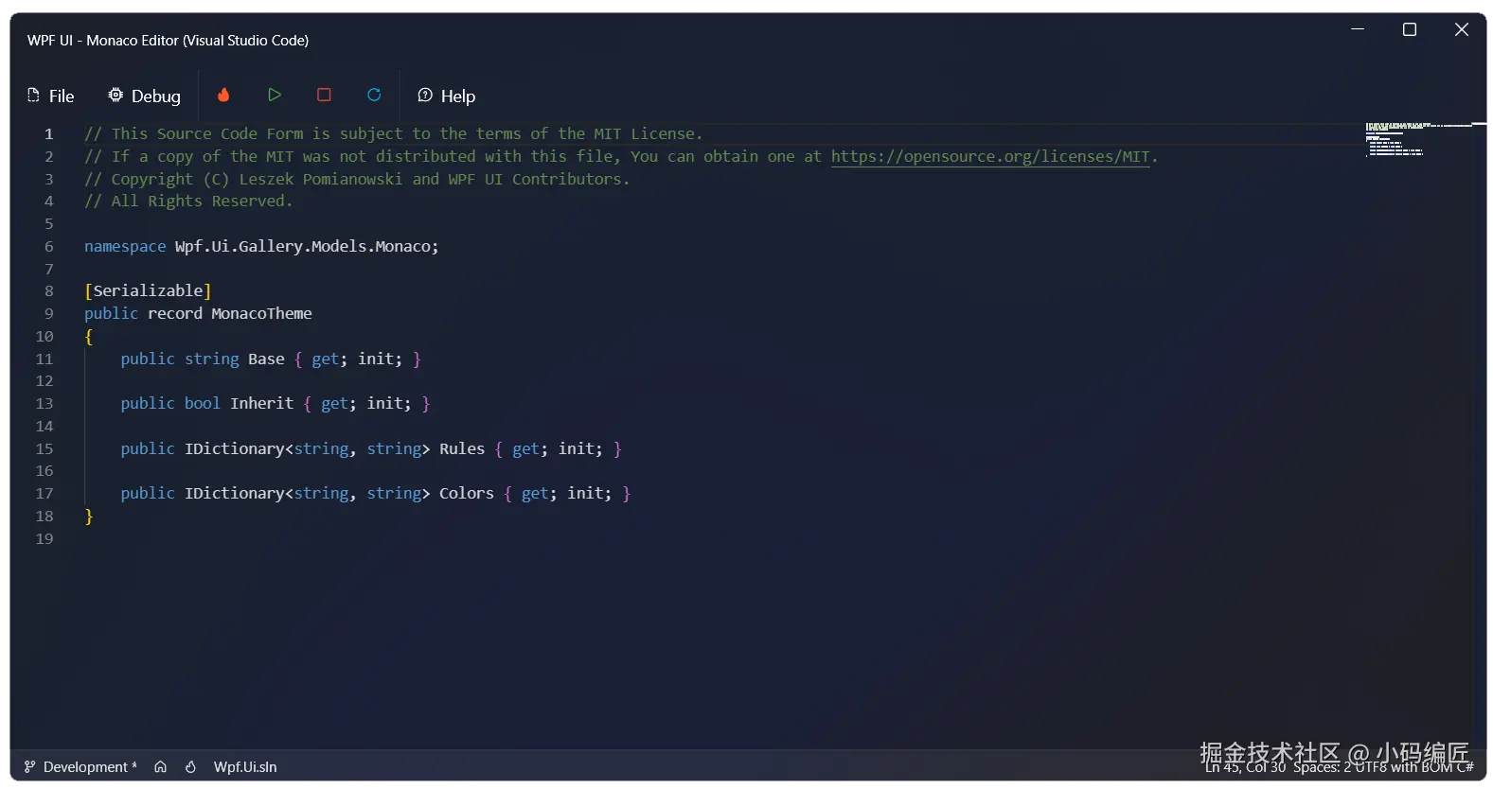The height and width of the screenshot is (789, 1493).
Task: Click the red stop square icon
Action: [324, 95]
